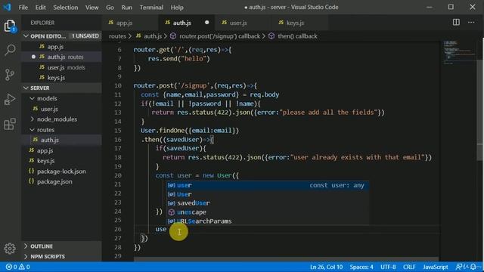
Task: Open the Search view in activity bar
Action: 10,50
